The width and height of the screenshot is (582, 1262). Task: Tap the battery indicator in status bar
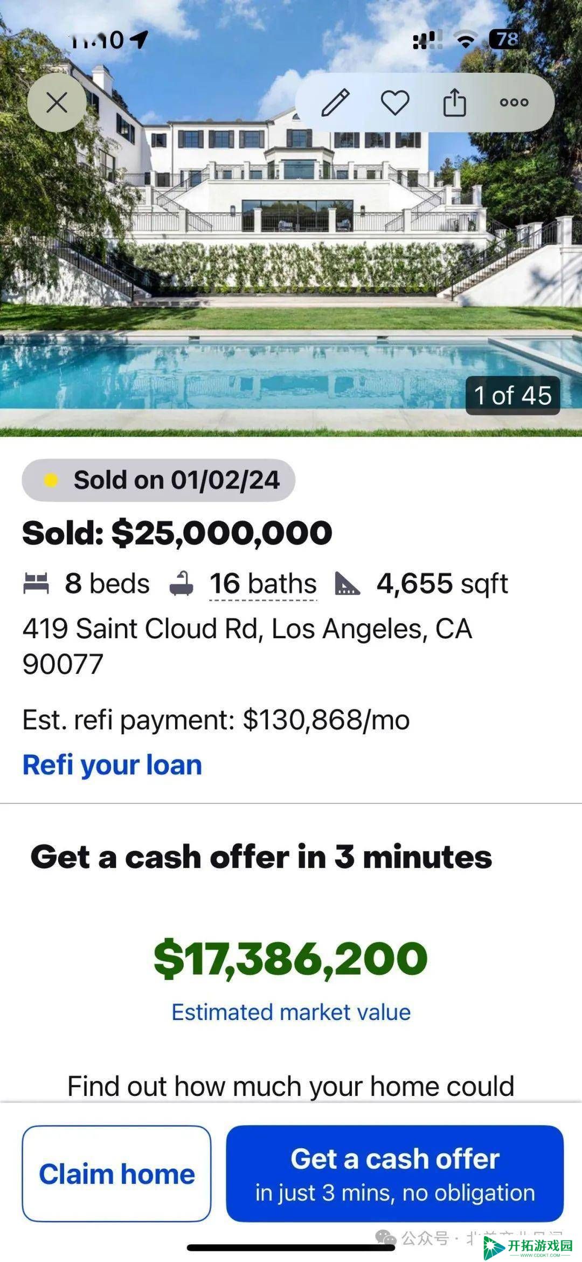coord(505,39)
